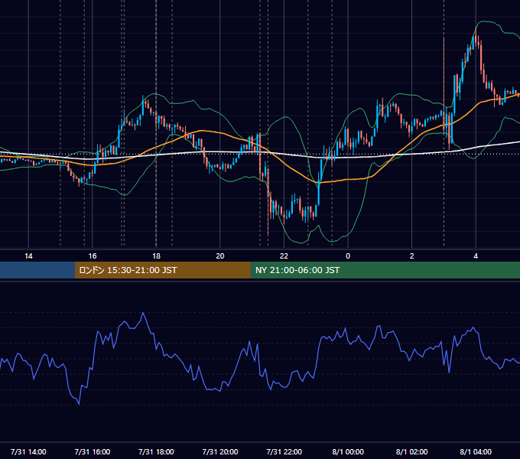The height and width of the screenshot is (459, 520).
Task: Click the blue session band before London
Action: coord(37,270)
